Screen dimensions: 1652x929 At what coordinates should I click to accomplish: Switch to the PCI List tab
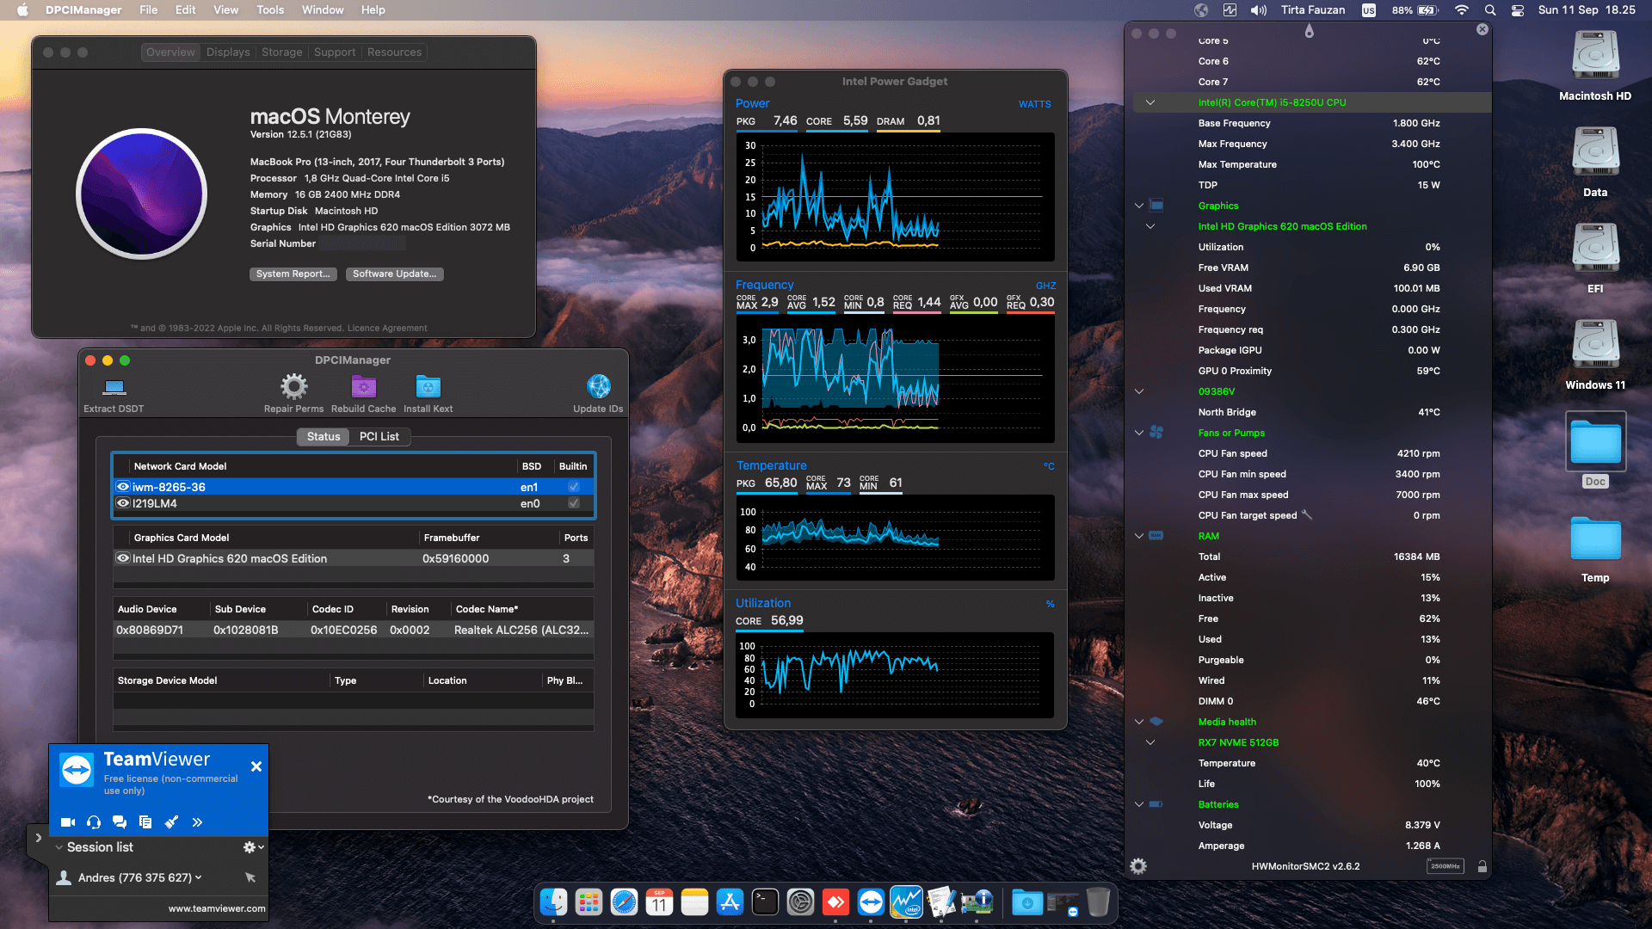coord(379,436)
